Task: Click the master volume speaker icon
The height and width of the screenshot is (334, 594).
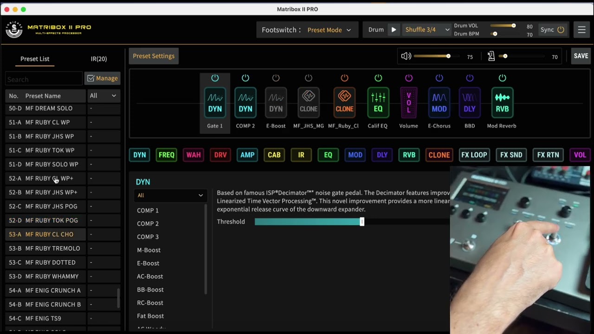Action: 406,56
